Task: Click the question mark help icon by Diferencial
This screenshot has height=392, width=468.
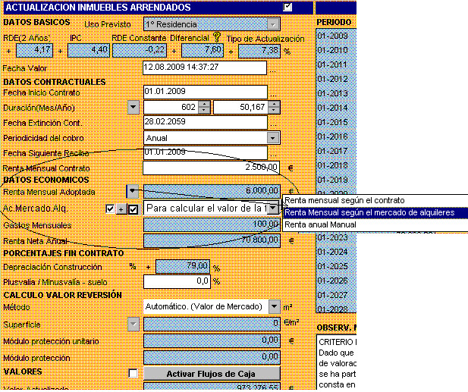Action: [217, 37]
